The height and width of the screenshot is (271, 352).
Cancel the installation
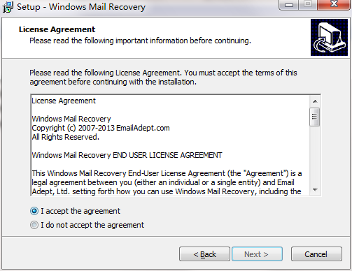point(316,254)
